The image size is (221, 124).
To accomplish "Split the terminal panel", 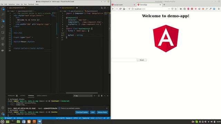I will [99, 96].
